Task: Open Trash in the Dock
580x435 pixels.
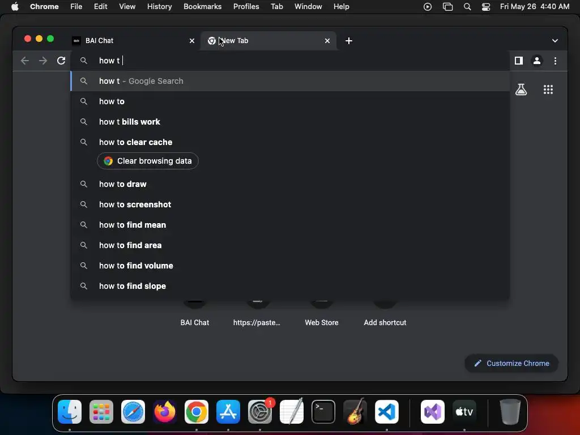Action: (x=510, y=412)
